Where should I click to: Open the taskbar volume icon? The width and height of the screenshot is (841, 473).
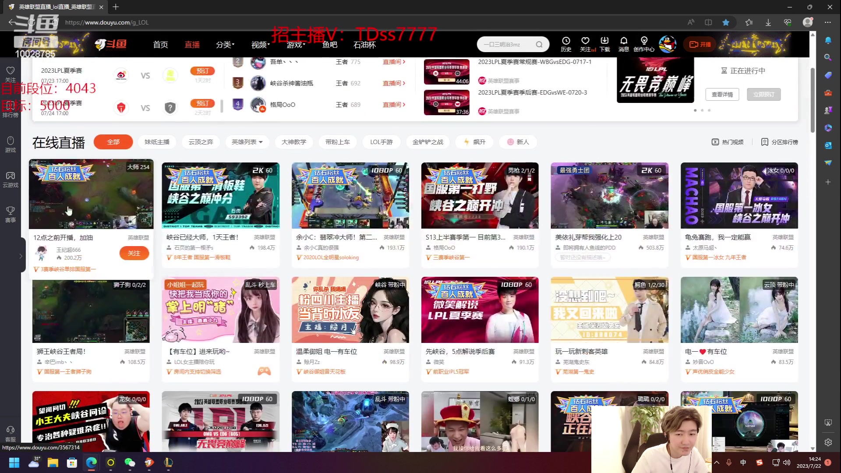[x=787, y=462]
